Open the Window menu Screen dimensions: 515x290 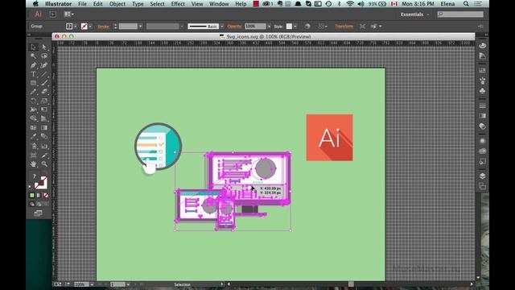click(x=219, y=4)
